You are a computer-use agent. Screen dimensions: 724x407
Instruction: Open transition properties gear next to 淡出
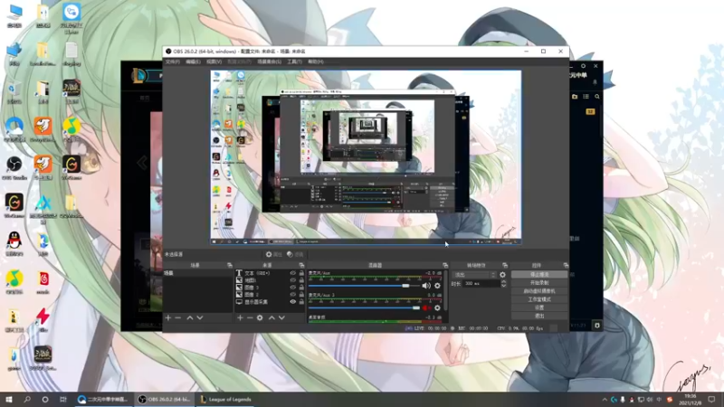pos(502,275)
